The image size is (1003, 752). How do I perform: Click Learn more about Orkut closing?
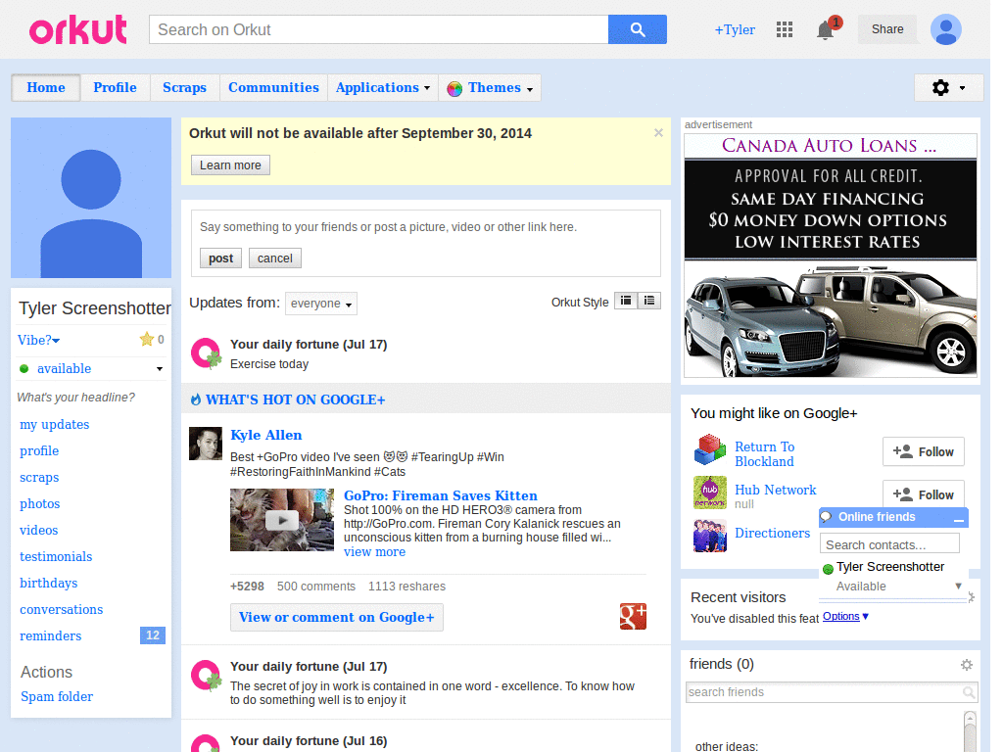tap(230, 164)
